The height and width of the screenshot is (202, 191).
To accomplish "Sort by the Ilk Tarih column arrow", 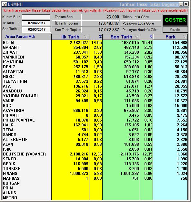I will click(86, 37).
